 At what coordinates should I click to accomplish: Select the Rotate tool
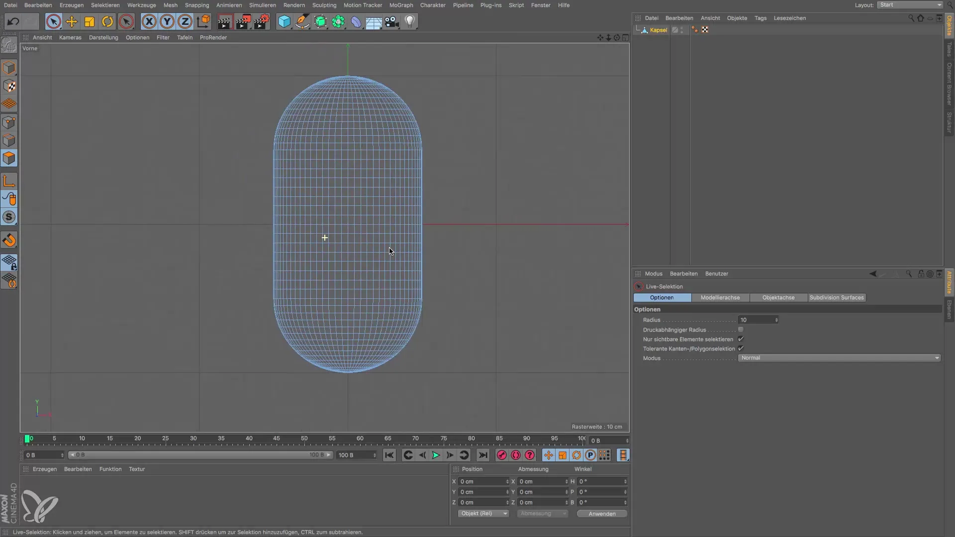point(107,21)
